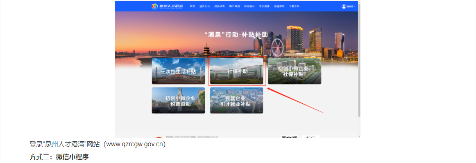
Task: Click the scrollbar down arrow
Action: 359,136
